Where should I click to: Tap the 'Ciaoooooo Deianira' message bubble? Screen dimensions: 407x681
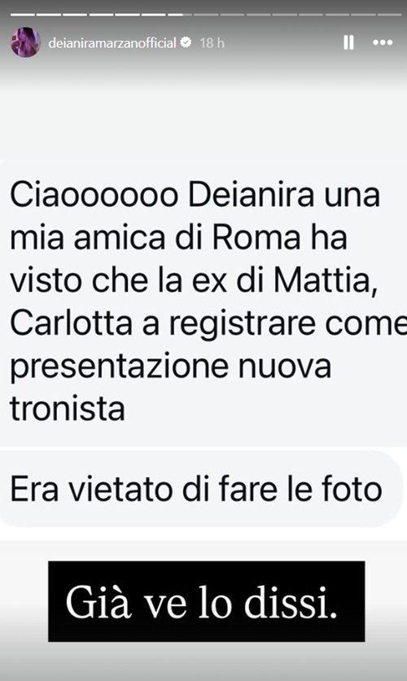[x=203, y=302]
